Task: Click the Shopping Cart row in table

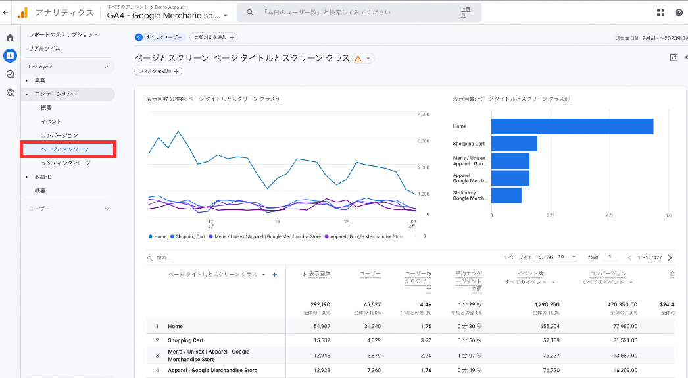Action: 410,340
